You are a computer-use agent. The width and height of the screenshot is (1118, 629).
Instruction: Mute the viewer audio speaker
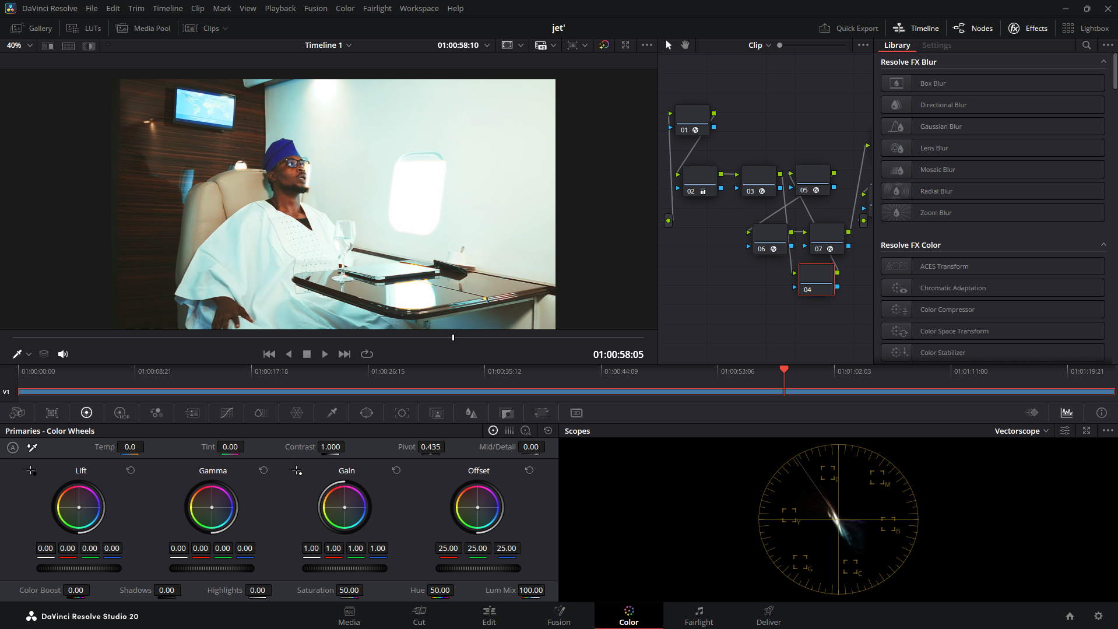coord(63,354)
